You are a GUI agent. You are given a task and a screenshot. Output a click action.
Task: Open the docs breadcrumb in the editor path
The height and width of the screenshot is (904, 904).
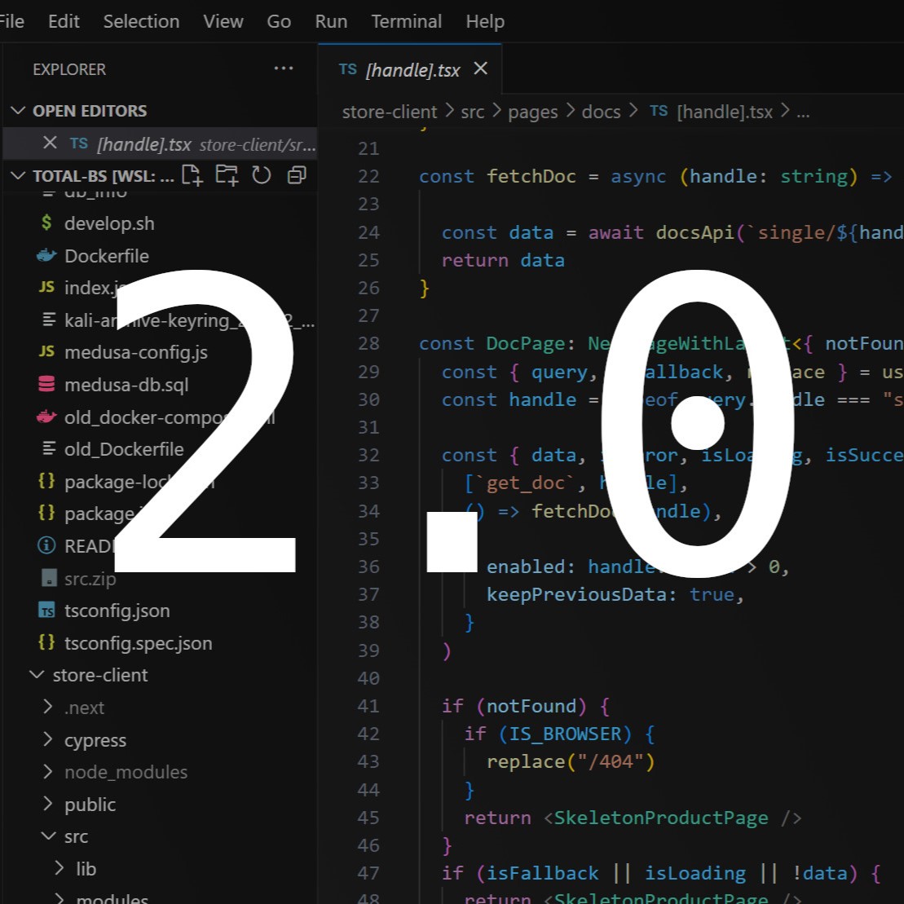(601, 112)
